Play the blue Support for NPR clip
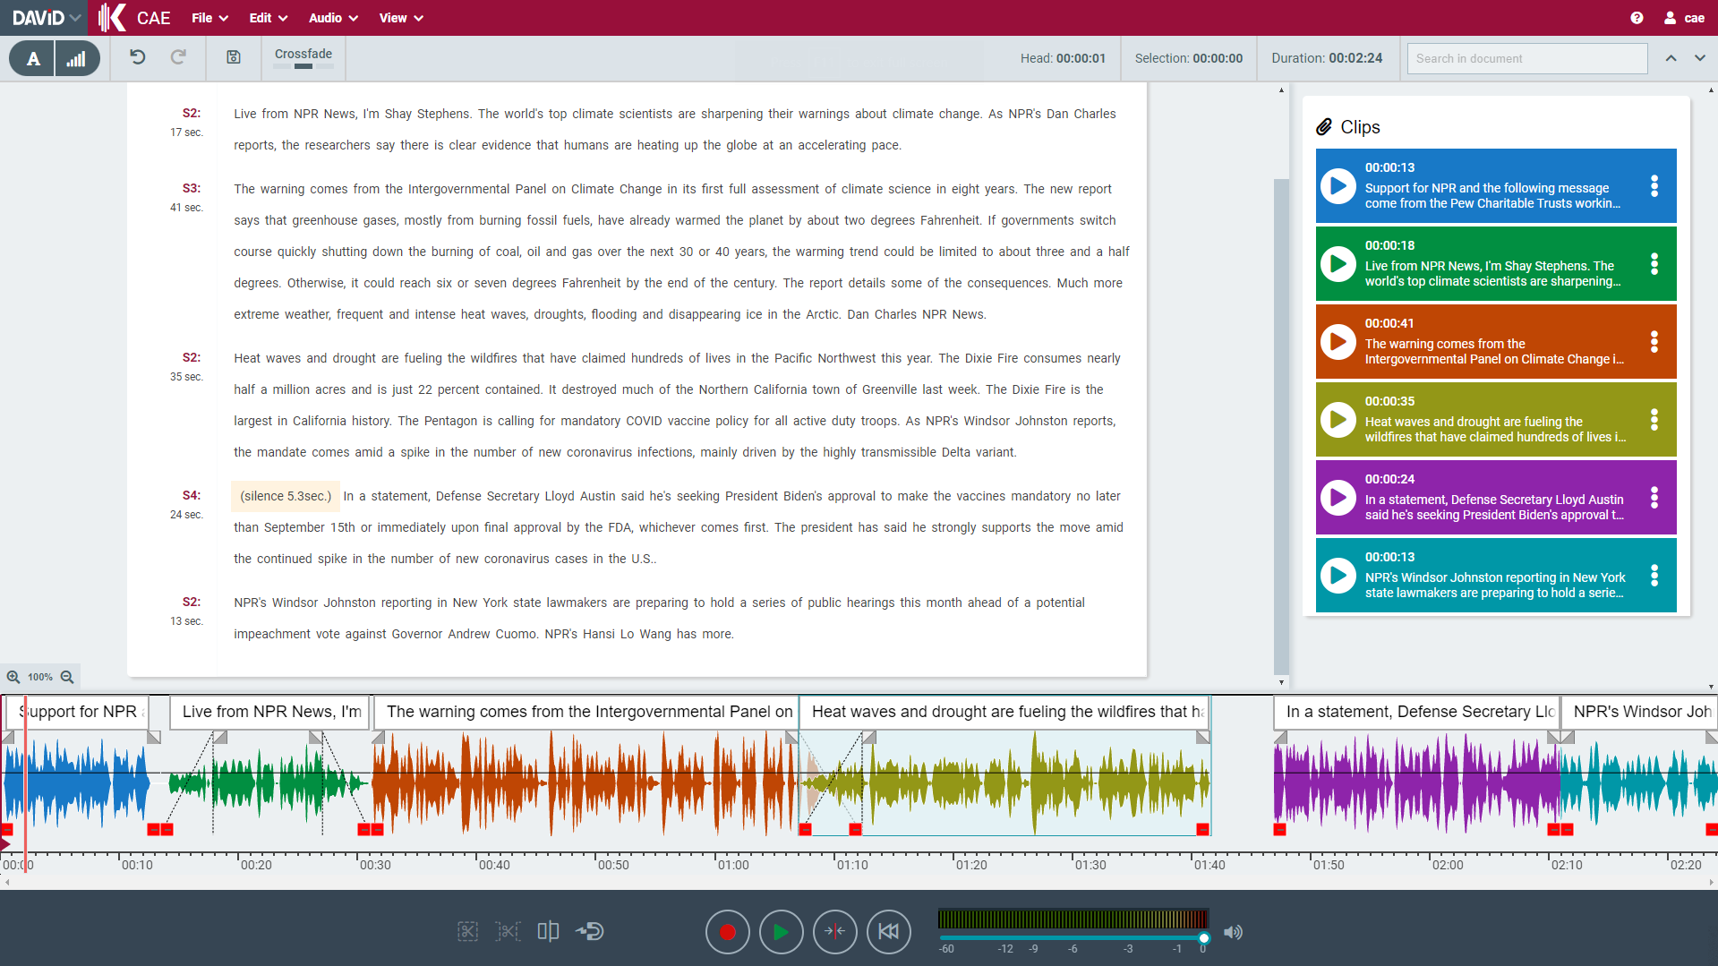The image size is (1718, 966). (x=1338, y=186)
